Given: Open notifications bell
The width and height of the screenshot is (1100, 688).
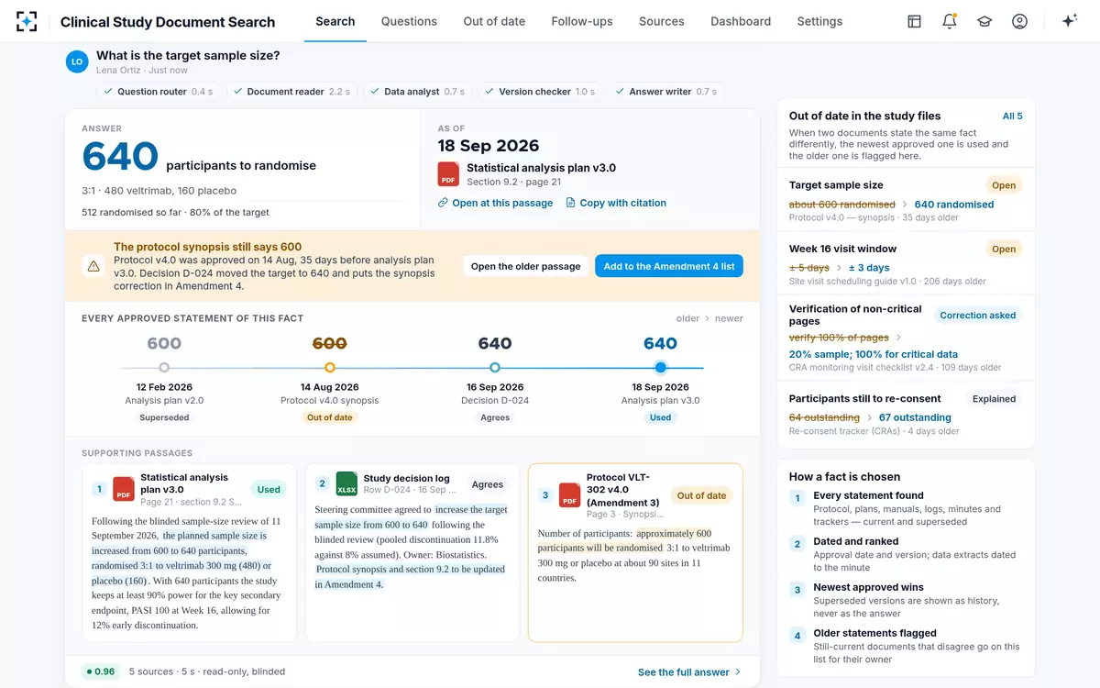Looking at the screenshot, I should (949, 21).
